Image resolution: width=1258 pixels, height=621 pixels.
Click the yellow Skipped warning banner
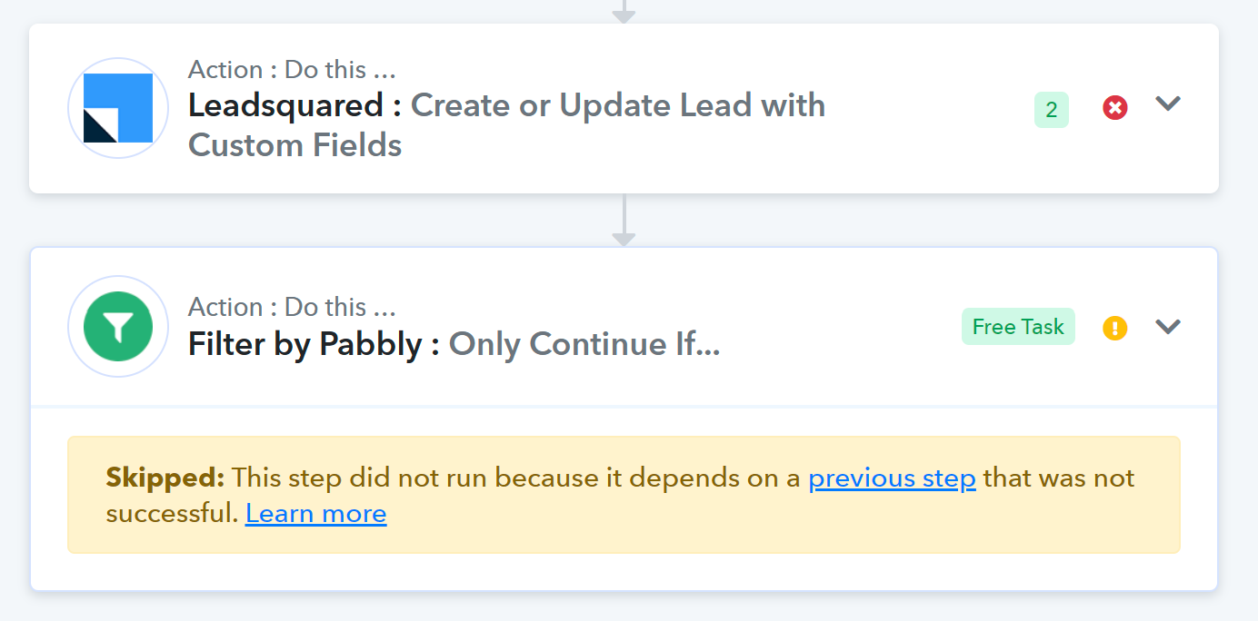pos(624,495)
